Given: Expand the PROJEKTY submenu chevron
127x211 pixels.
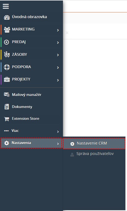Looking at the screenshot, I should click(x=58, y=80).
